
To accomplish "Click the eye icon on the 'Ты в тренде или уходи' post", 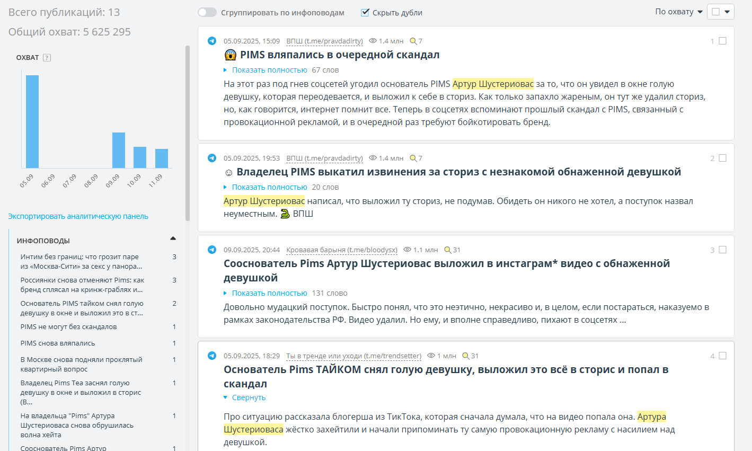I will 431,356.
